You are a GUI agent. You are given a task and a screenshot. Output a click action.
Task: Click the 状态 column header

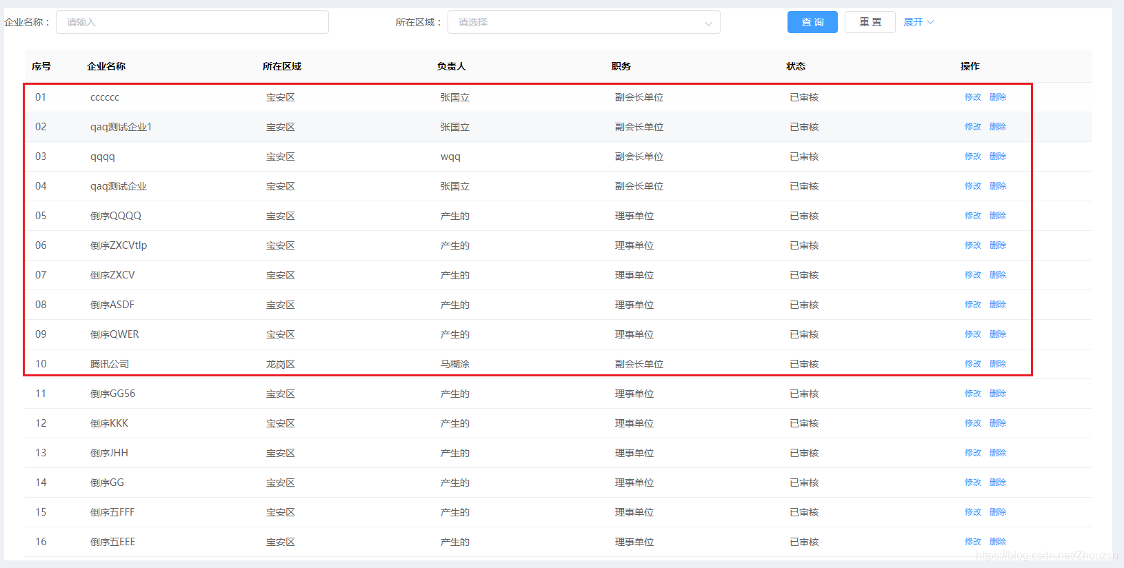coord(796,66)
